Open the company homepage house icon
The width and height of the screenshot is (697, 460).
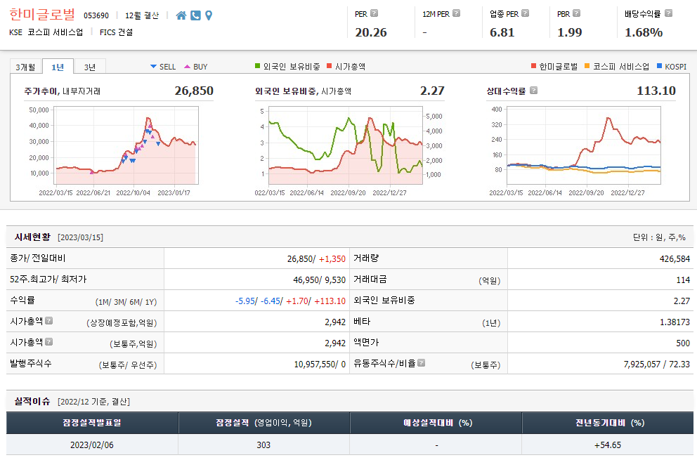[181, 15]
